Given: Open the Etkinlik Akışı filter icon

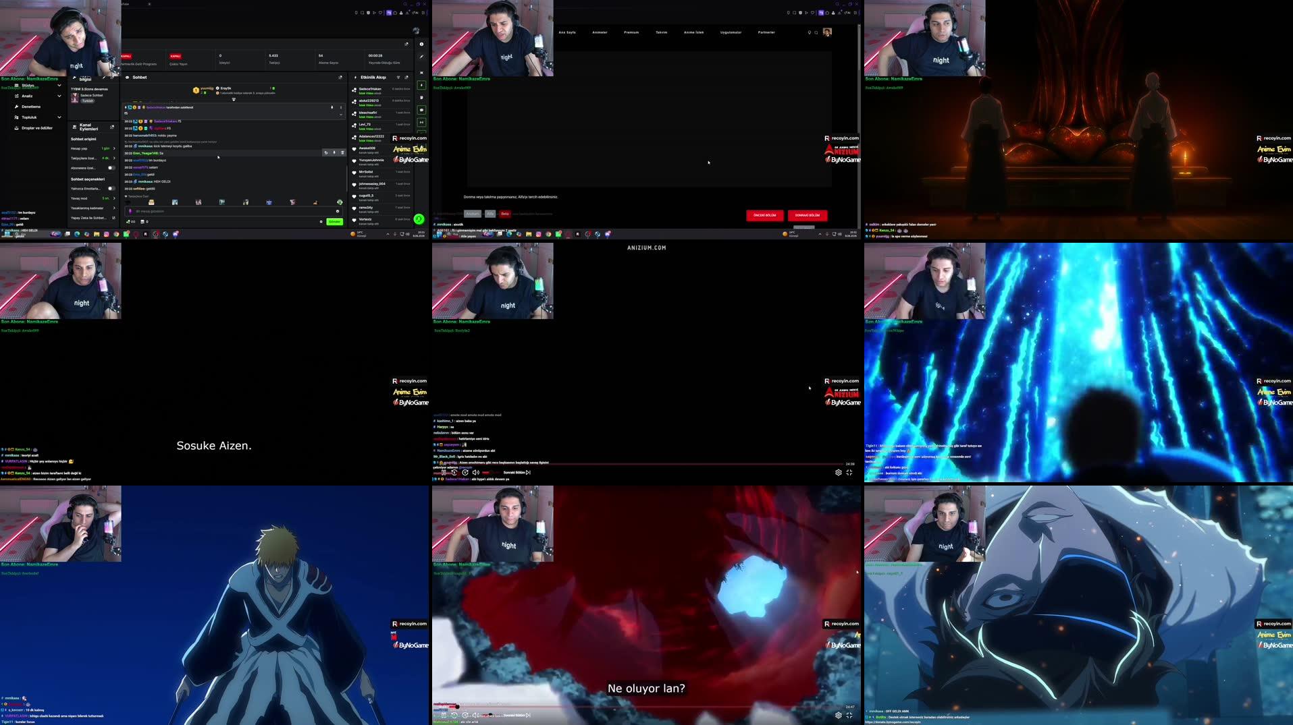Looking at the screenshot, I should tap(398, 78).
